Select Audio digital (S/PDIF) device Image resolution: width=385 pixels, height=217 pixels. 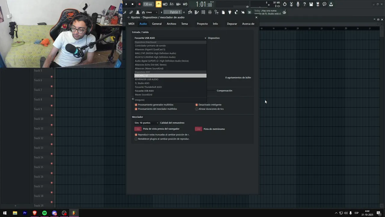point(170,61)
